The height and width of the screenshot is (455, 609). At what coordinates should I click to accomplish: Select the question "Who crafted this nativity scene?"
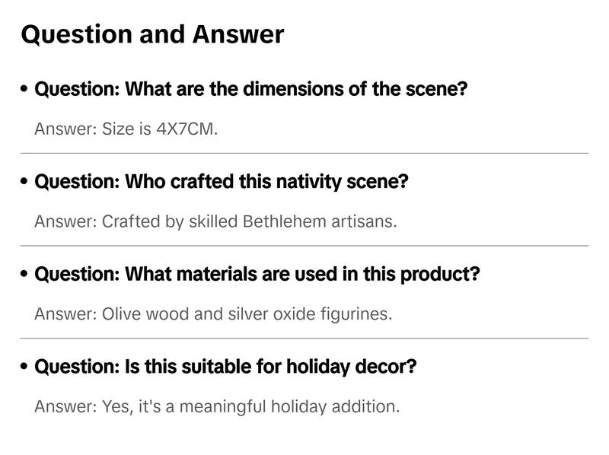point(222,182)
